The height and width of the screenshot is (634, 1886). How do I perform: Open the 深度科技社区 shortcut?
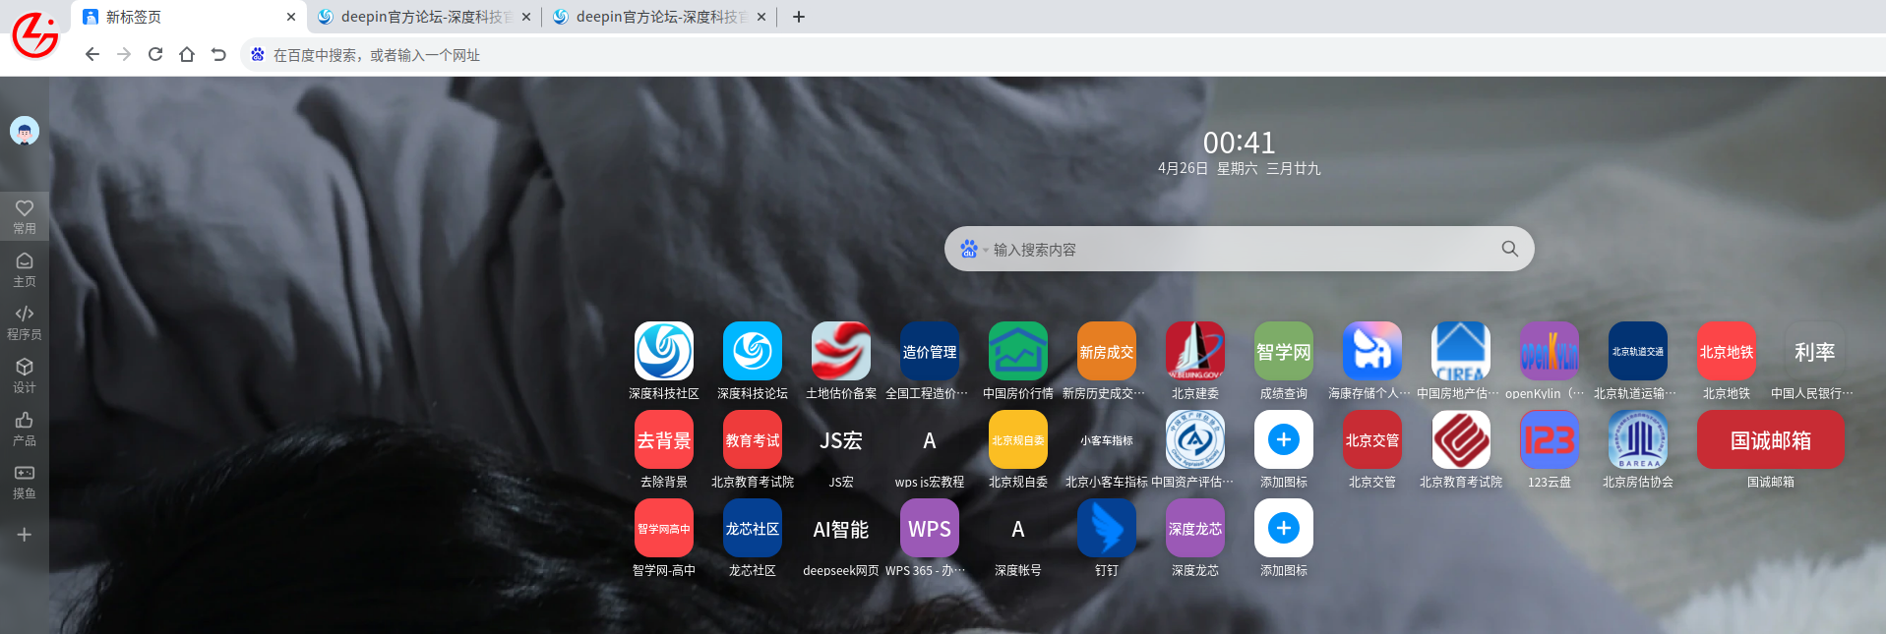pyautogui.click(x=664, y=351)
